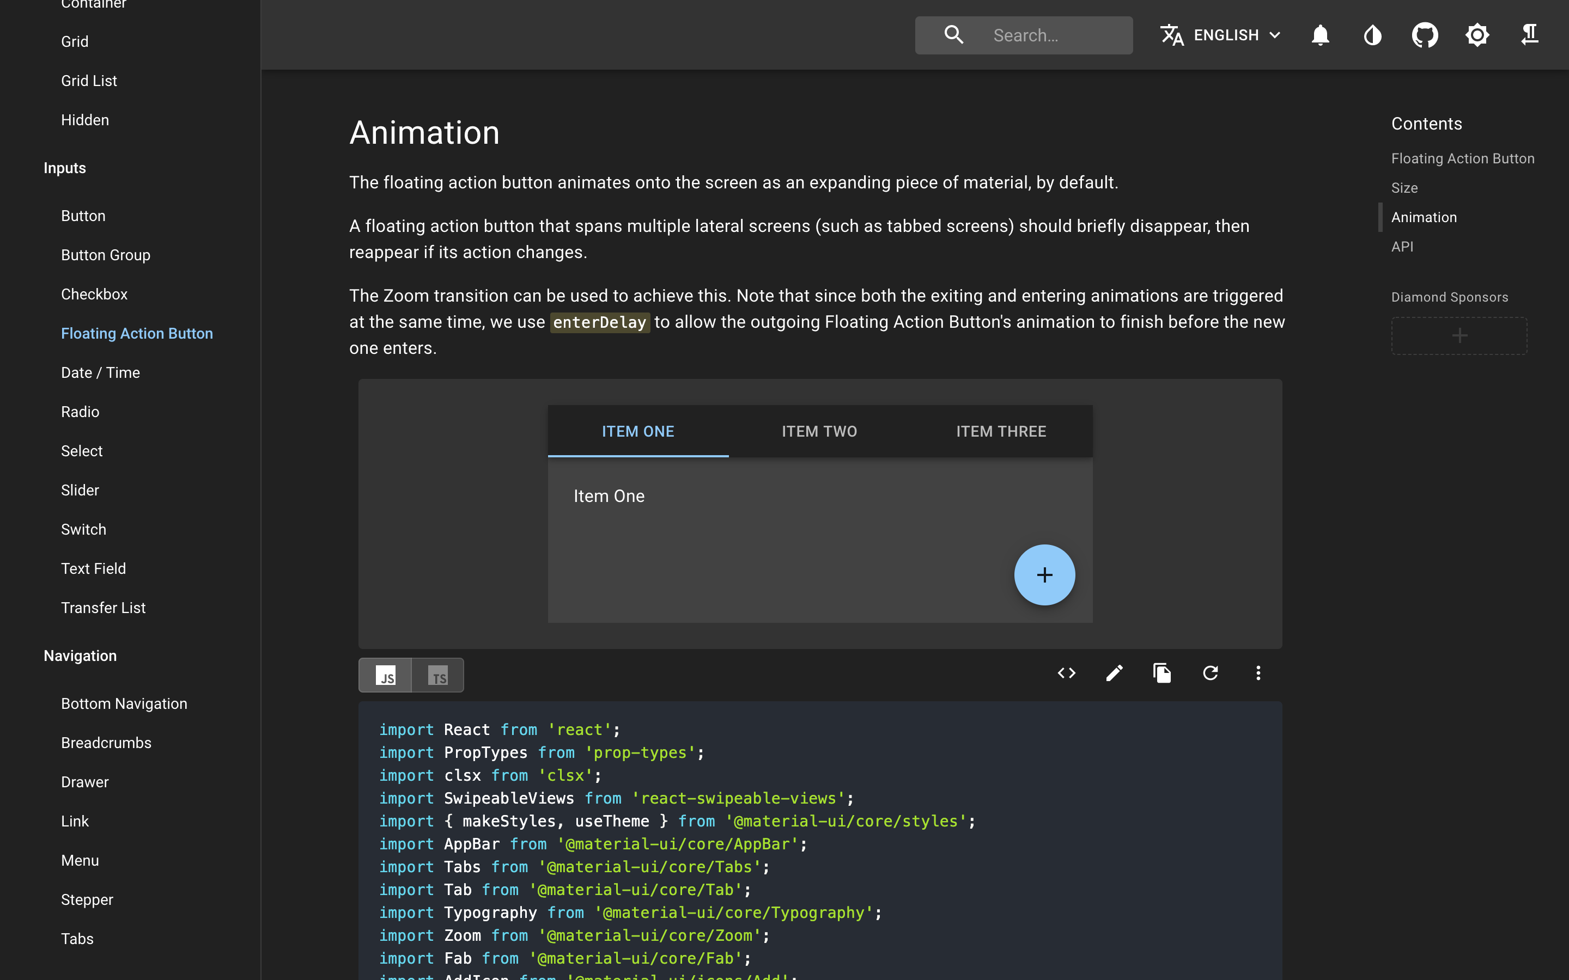Screen dimensions: 1569x980
Task: Open the edit website colors icon
Action: click(1372, 35)
